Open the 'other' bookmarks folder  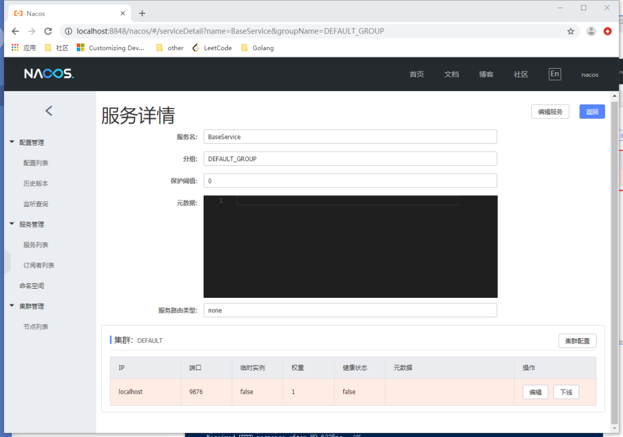(x=170, y=48)
